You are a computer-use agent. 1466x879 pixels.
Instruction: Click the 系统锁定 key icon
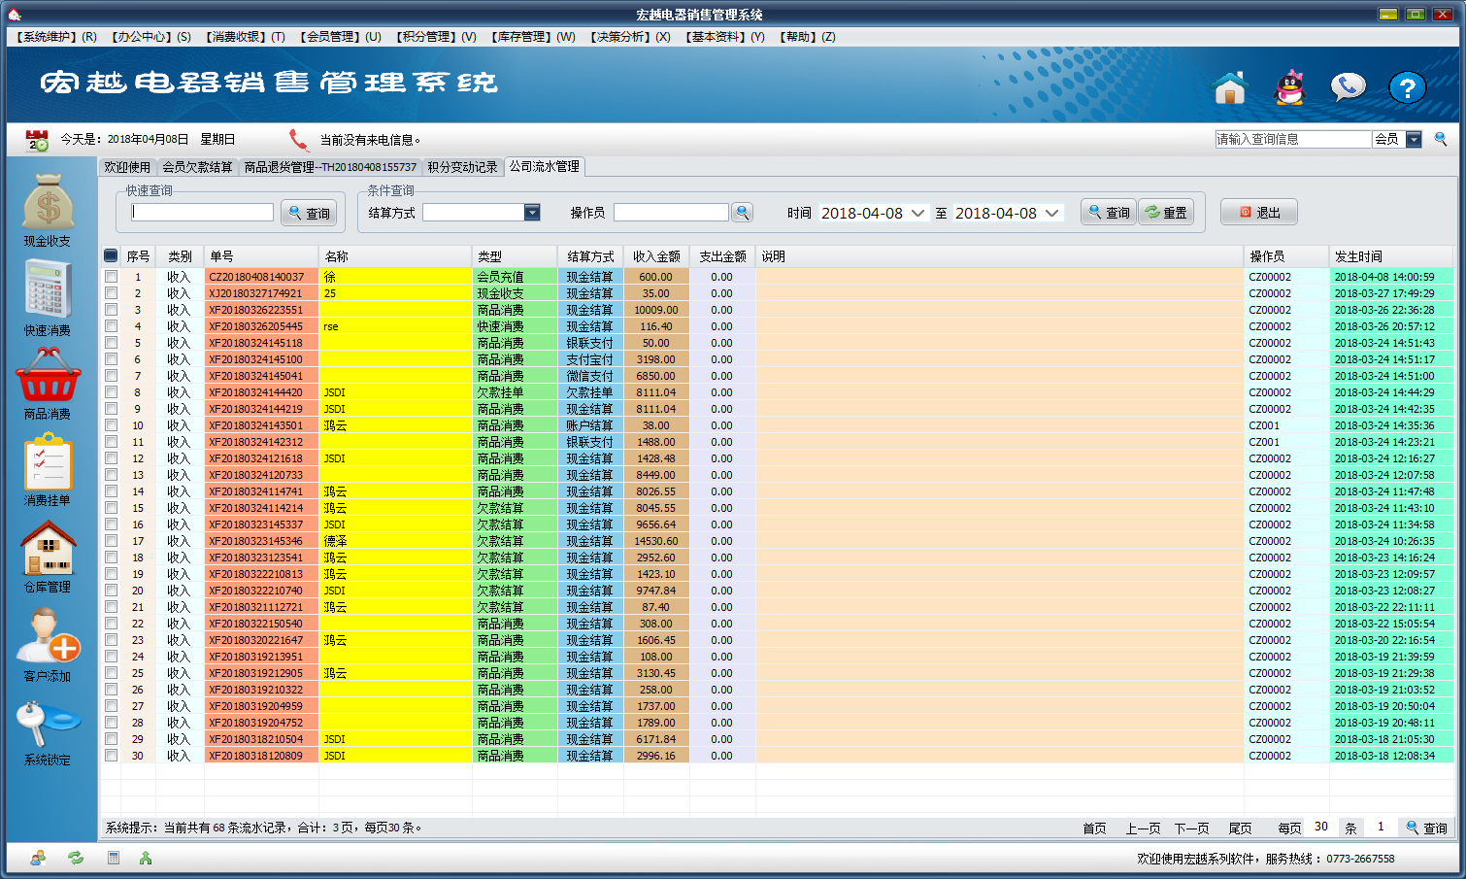[x=48, y=723]
